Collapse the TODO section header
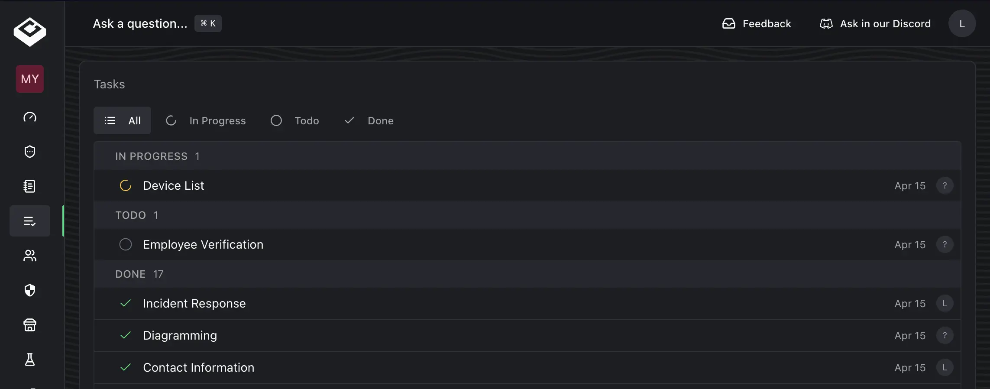The height and width of the screenshot is (389, 990). coord(527,215)
